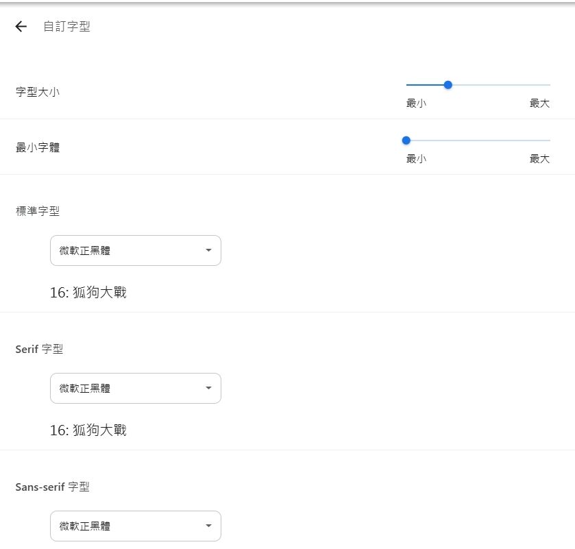The height and width of the screenshot is (549, 575).
Task: Click 最大 label under 字型大小 slider
Action: click(540, 103)
